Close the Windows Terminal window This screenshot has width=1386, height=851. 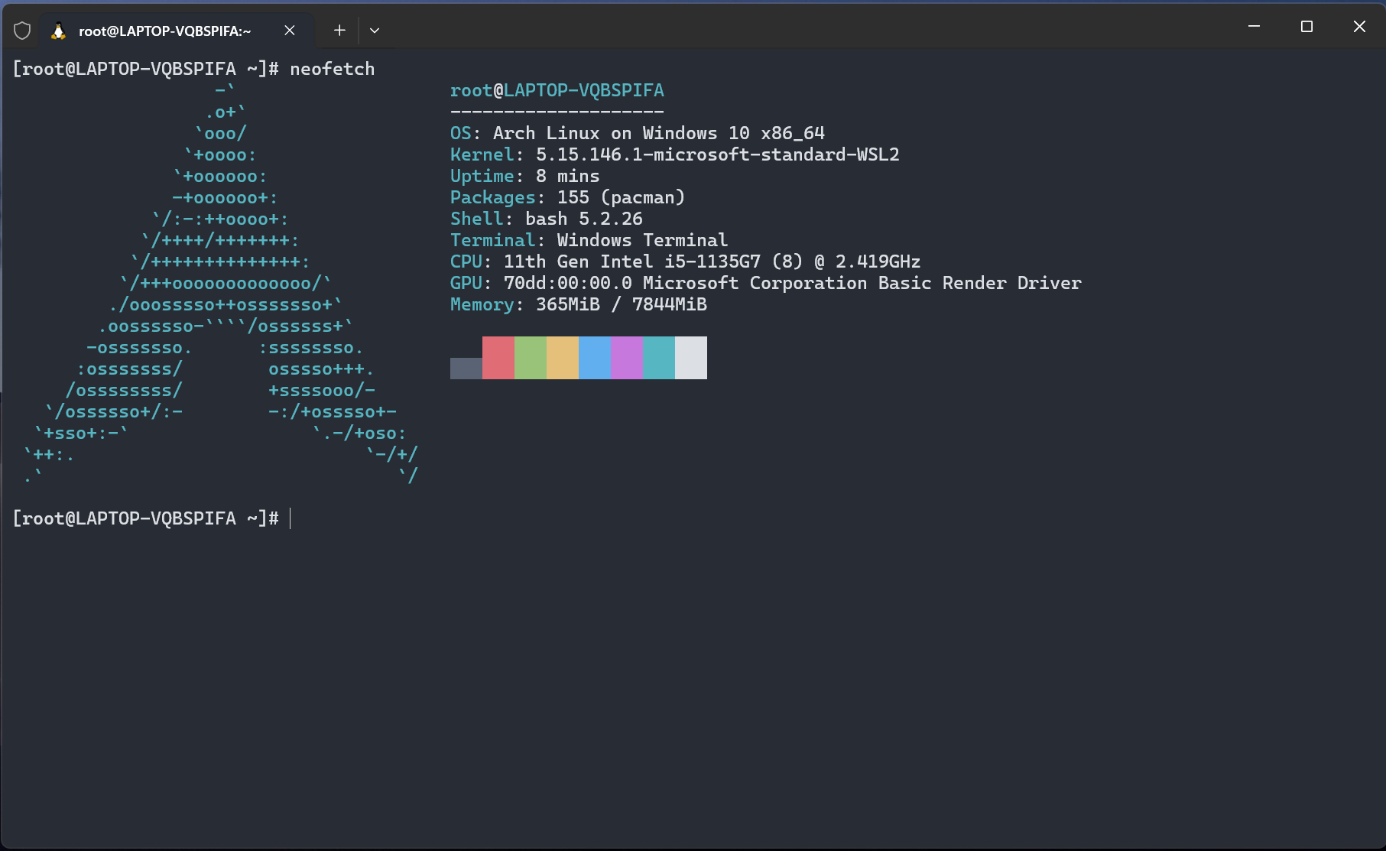(1359, 27)
